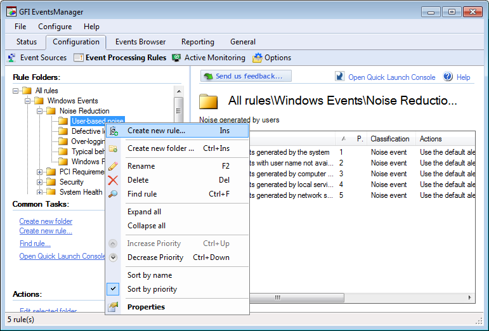Collapse the Noise Reduction tree node
489x331 pixels.
pyautogui.click(x=39, y=111)
